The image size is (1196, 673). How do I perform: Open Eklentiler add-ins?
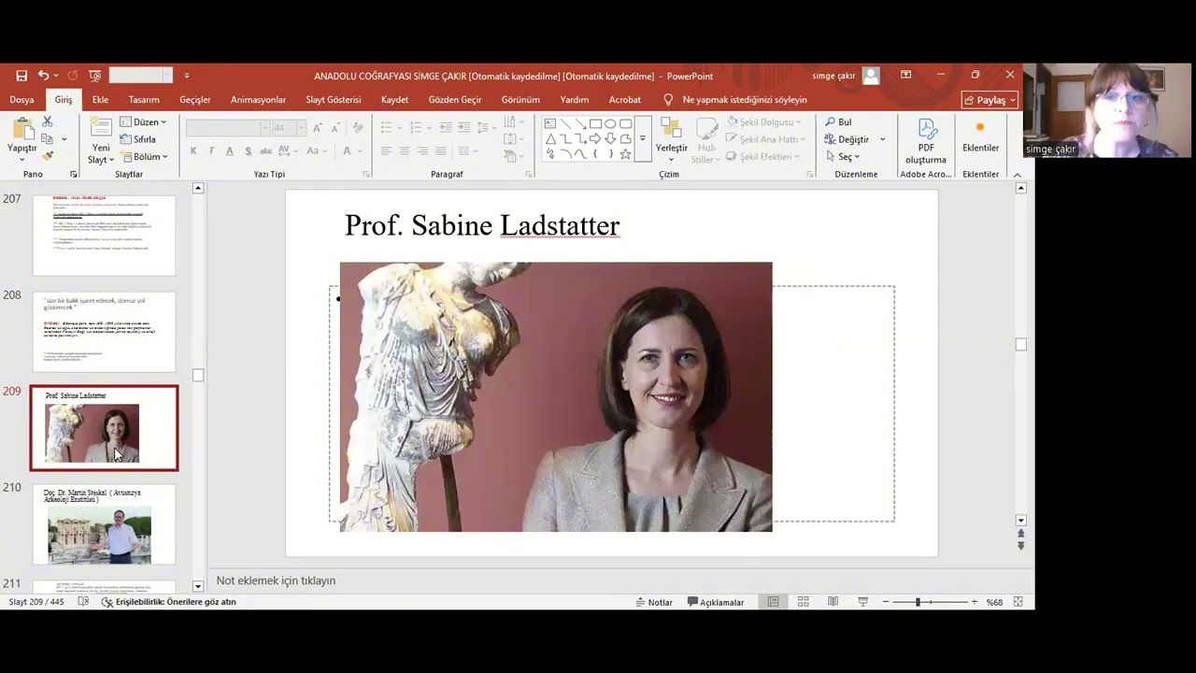click(980, 136)
